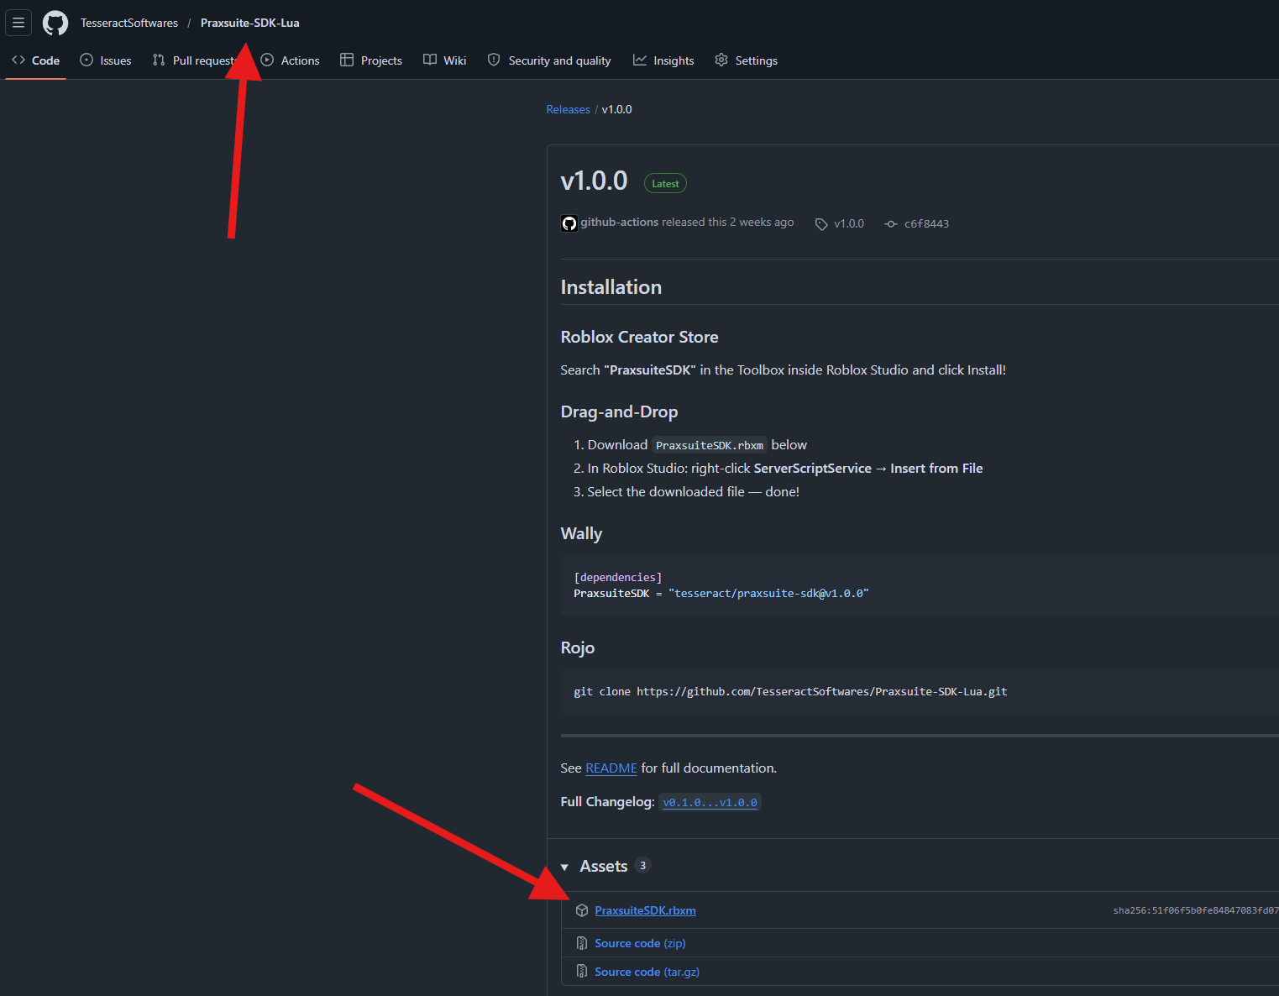This screenshot has height=996, width=1279.
Task: Open the TesseractSoftwares organization page
Action: click(129, 23)
